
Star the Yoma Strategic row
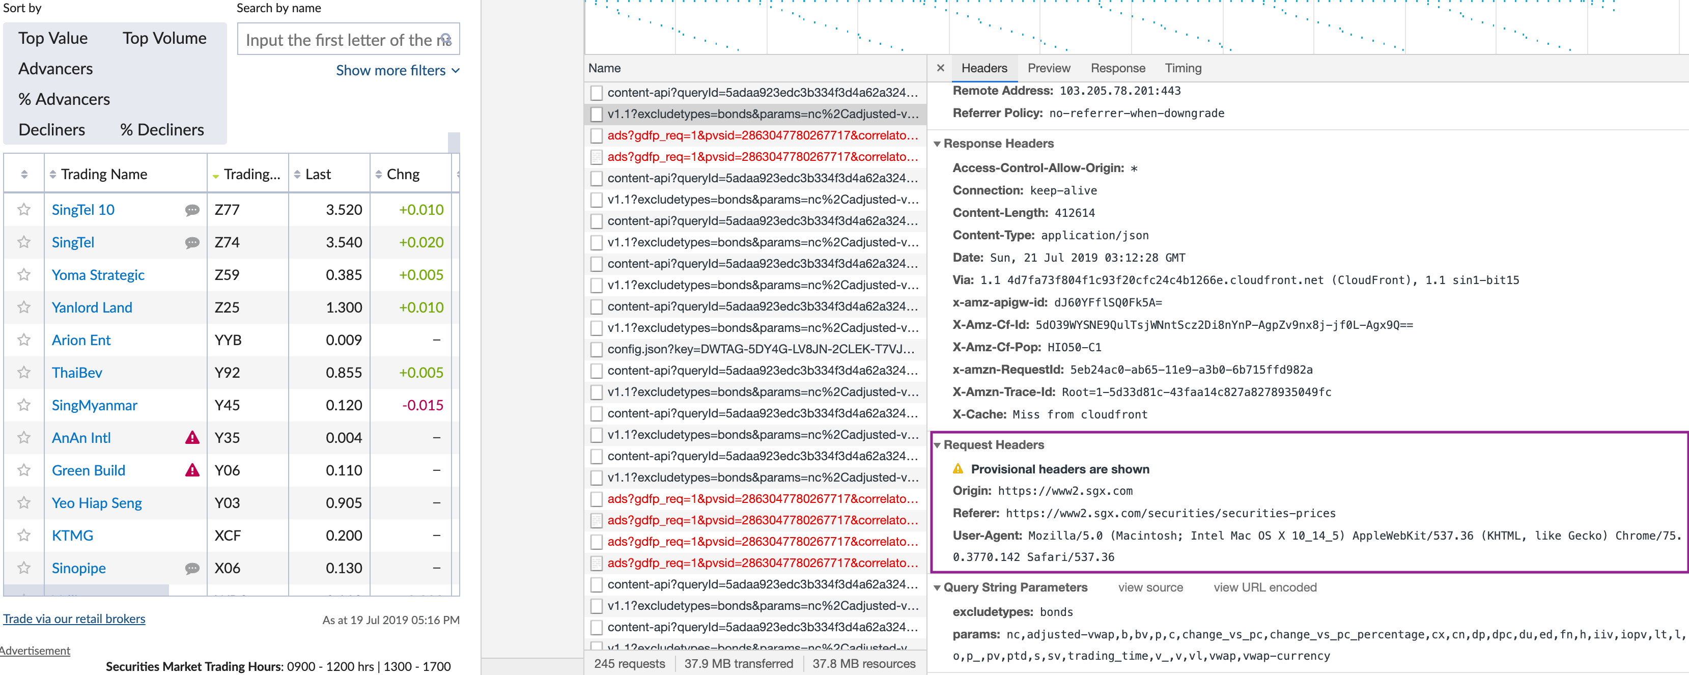(24, 275)
